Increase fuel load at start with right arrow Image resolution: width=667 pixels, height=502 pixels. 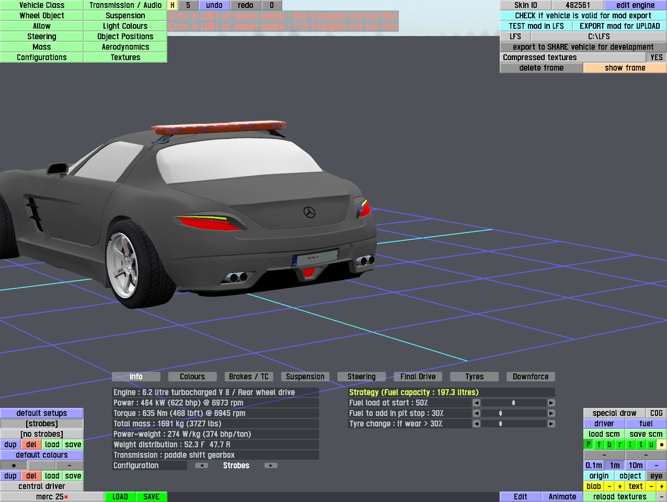pyautogui.click(x=551, y=403)
